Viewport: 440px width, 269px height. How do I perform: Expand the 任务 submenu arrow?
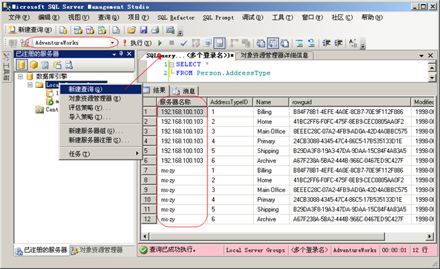(137, 153)
